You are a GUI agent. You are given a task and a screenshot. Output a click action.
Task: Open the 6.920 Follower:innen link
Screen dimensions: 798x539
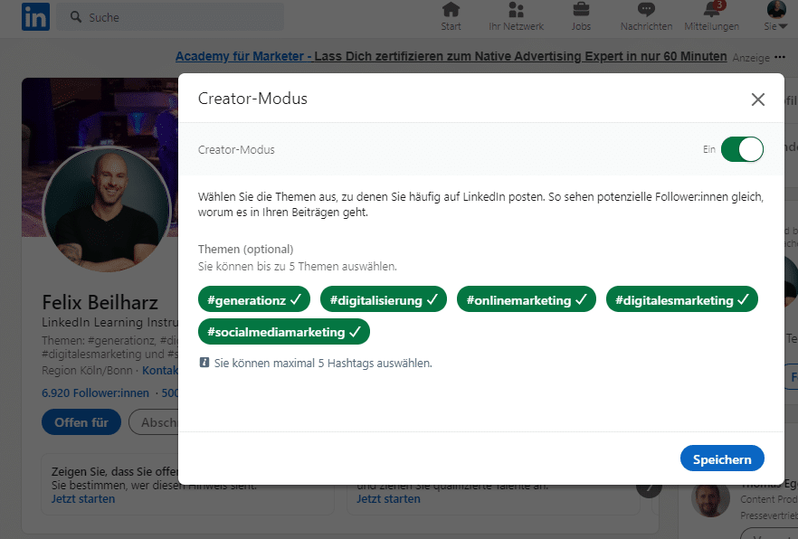click(x=96, y=393)
